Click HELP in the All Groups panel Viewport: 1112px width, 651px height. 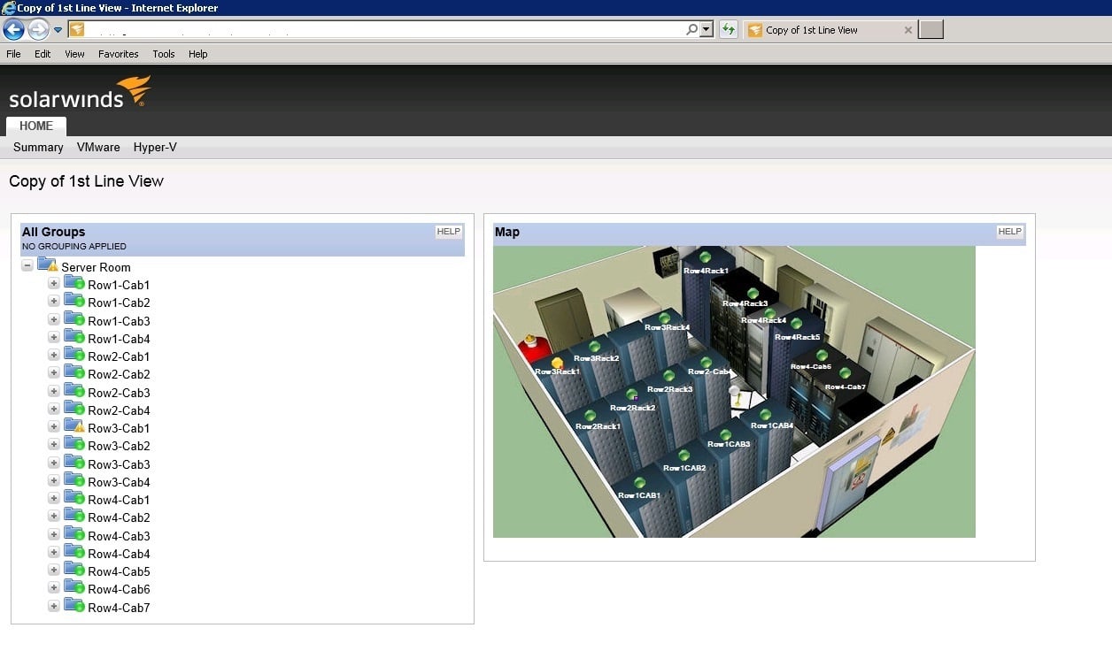point(448,232)
